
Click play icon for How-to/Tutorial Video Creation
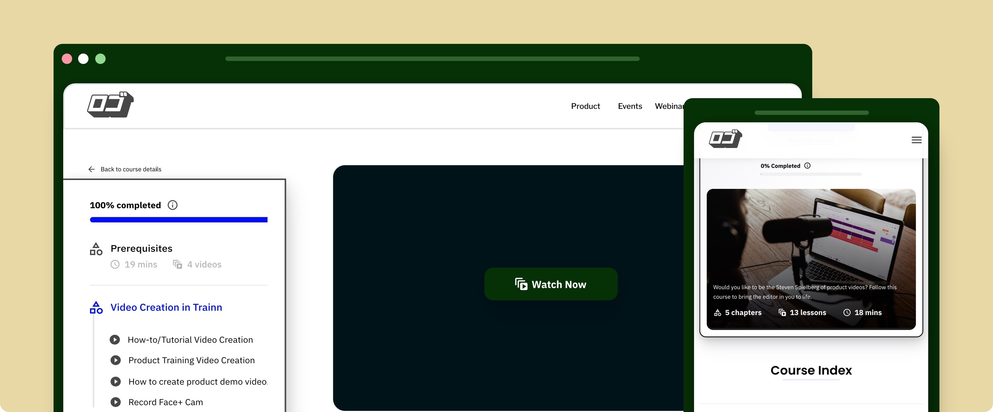(x=115, y=339)
